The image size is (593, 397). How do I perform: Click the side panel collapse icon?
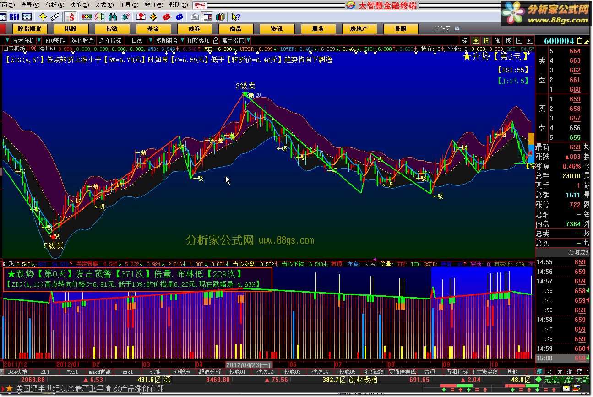coord(529,41)
